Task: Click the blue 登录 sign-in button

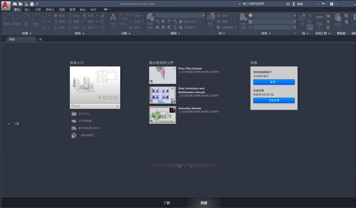Action: [274, 82]
